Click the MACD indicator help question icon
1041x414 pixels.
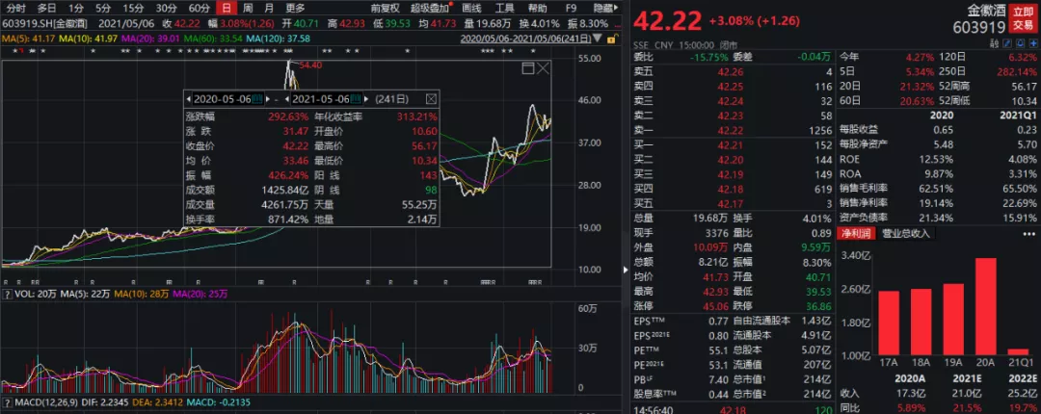pos(8,403)
